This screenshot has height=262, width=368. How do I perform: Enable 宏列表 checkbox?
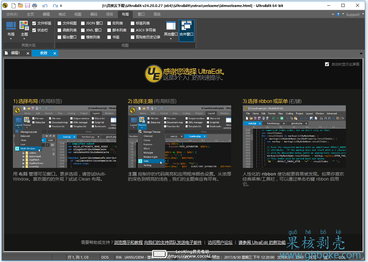click(x=109, y=23)
